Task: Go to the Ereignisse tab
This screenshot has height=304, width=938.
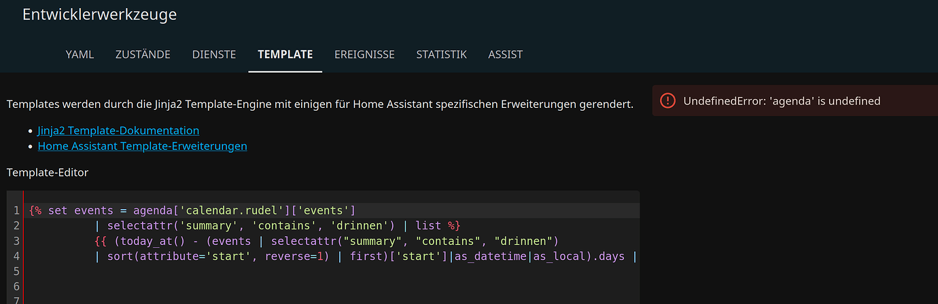Action: [x=364, y=54]
